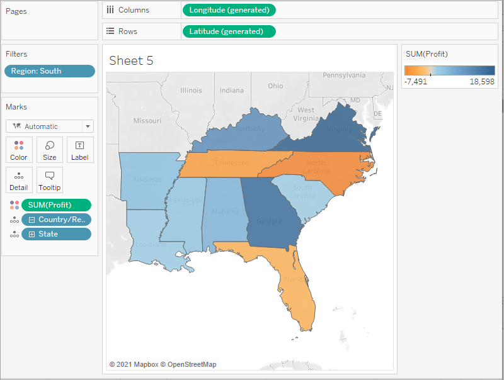Click the Rows shelf icon
The width and height of the screenshot is (504, 380).
(110, 31)
